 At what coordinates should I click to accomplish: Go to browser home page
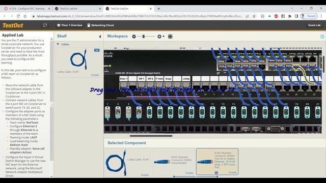point(25,16)
